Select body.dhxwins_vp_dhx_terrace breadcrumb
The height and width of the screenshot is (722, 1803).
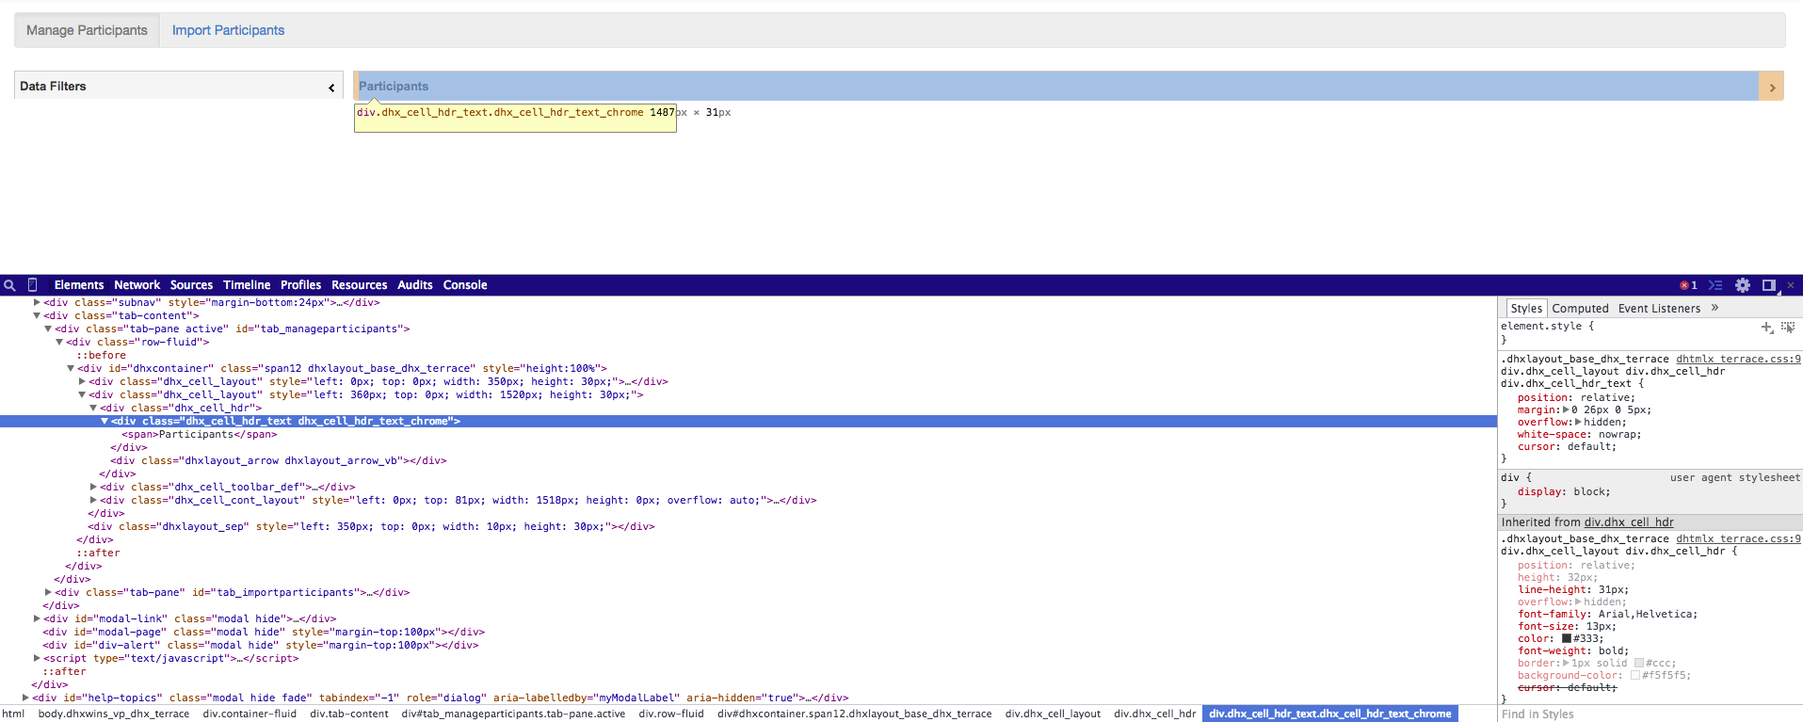114,714
